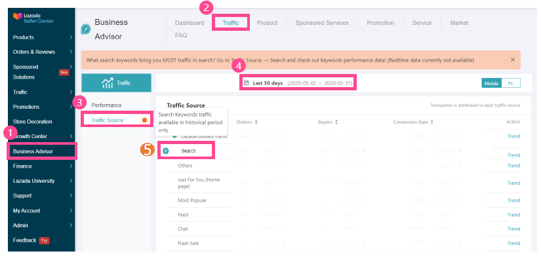Click Trend for Lazada Guided Traffic row
This screenshot has width=541, height=262.
pos(513,136)
